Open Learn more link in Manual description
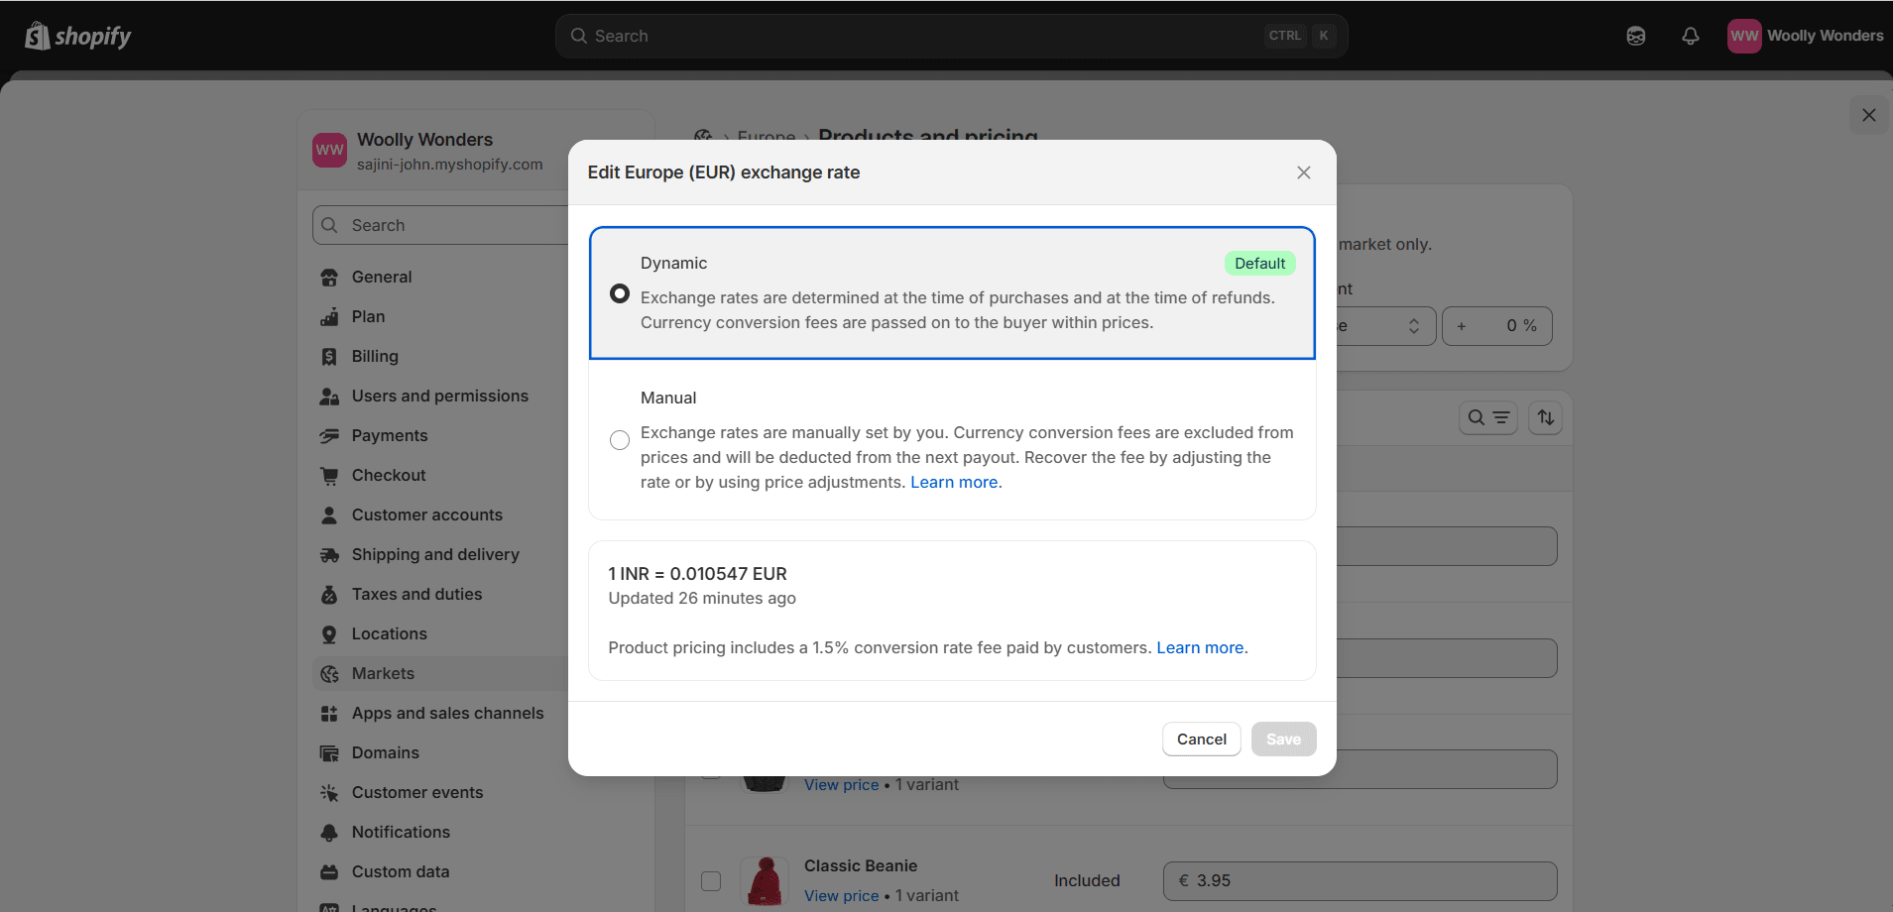The width and height of the screenshot is (1893, 912). tap(954, 482)
